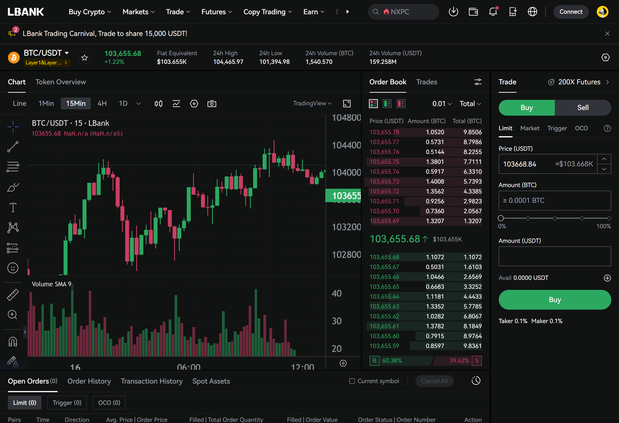Open the candlestick chart type icon
This screenshot has width=619, height=423.
(x=159, y=104)
